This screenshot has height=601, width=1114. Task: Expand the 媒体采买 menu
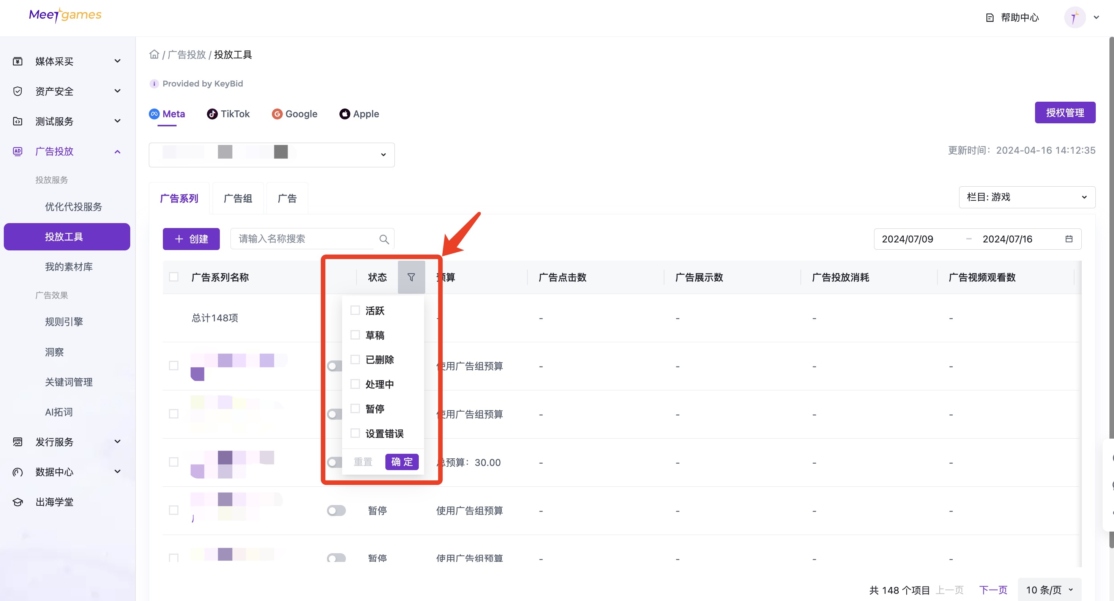(x=117, y=61)
